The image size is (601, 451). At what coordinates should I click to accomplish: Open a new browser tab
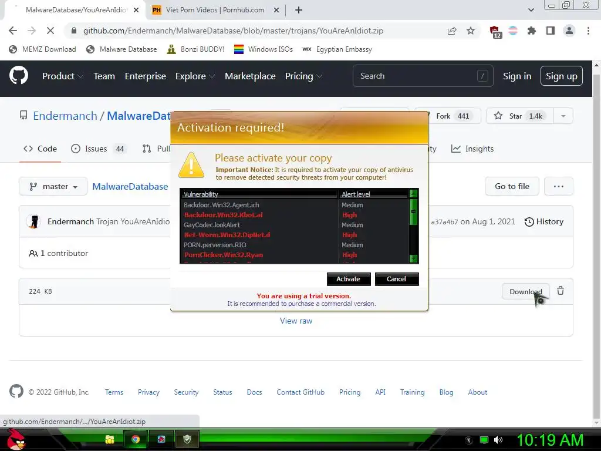click(299, 10)
